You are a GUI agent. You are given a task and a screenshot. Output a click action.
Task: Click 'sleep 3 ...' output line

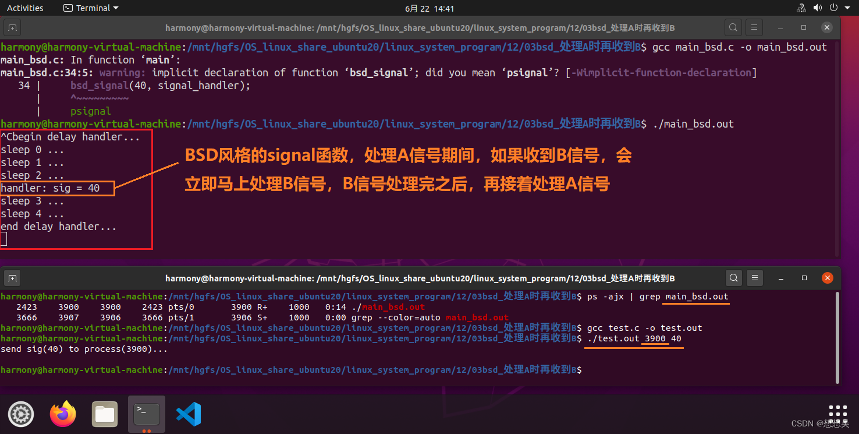pos(33,201)
